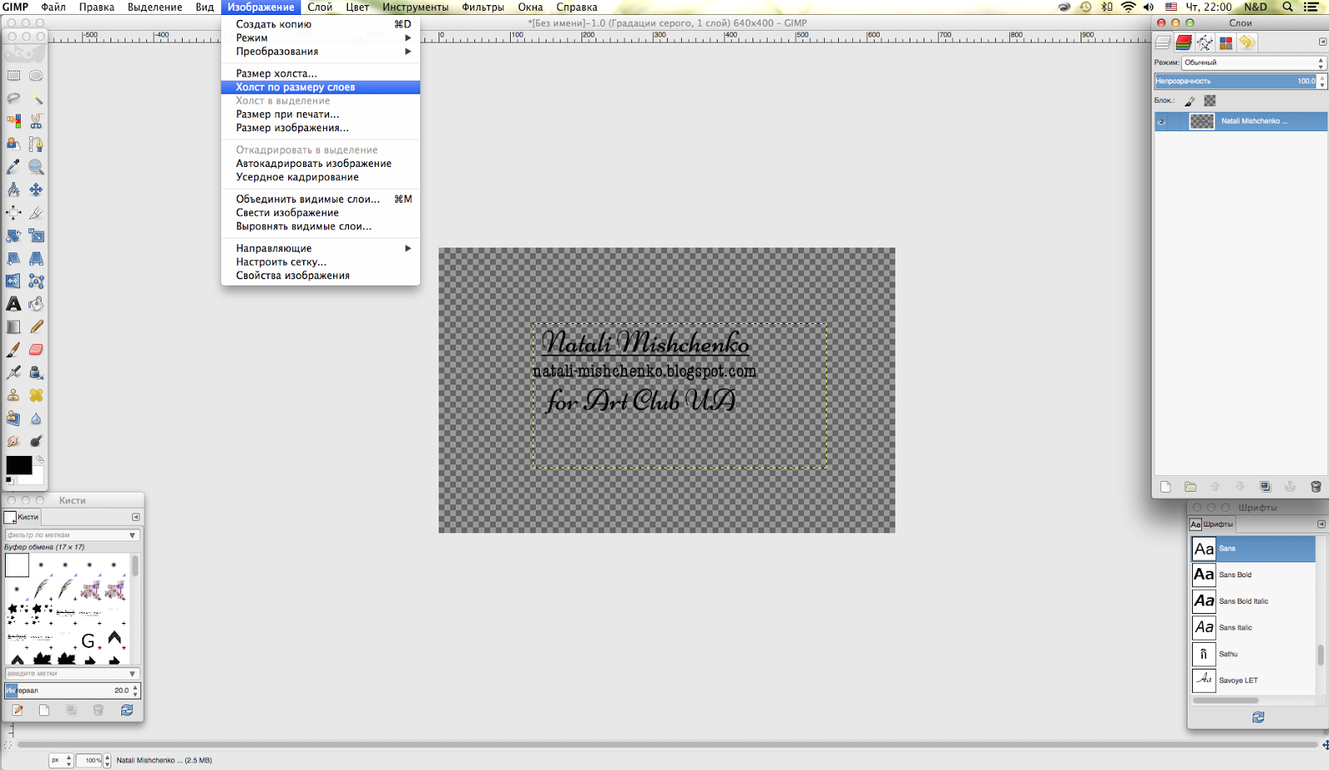
Task: Delete layer trash button in Layers panel
Action: point(1316,487)
